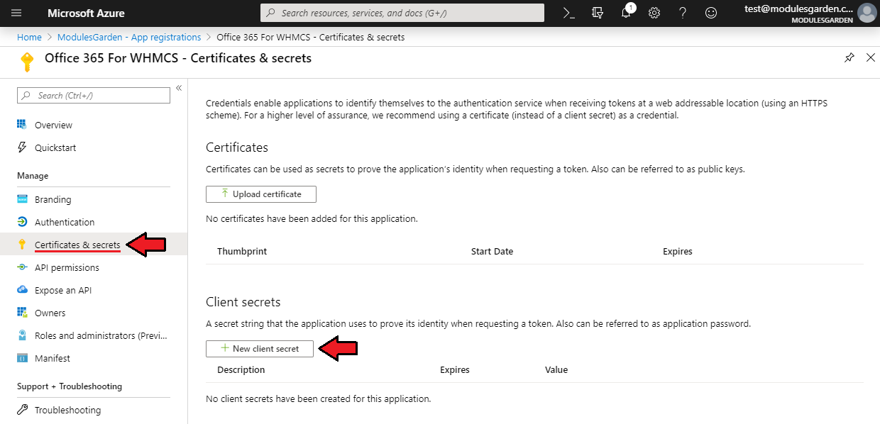Screen dimensions: 880x424
Task: Click the Help question mark icon
Action: click(x=683, y=13)
